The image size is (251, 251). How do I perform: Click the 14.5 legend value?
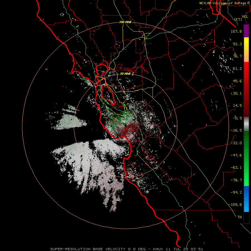tap(237, 106)
